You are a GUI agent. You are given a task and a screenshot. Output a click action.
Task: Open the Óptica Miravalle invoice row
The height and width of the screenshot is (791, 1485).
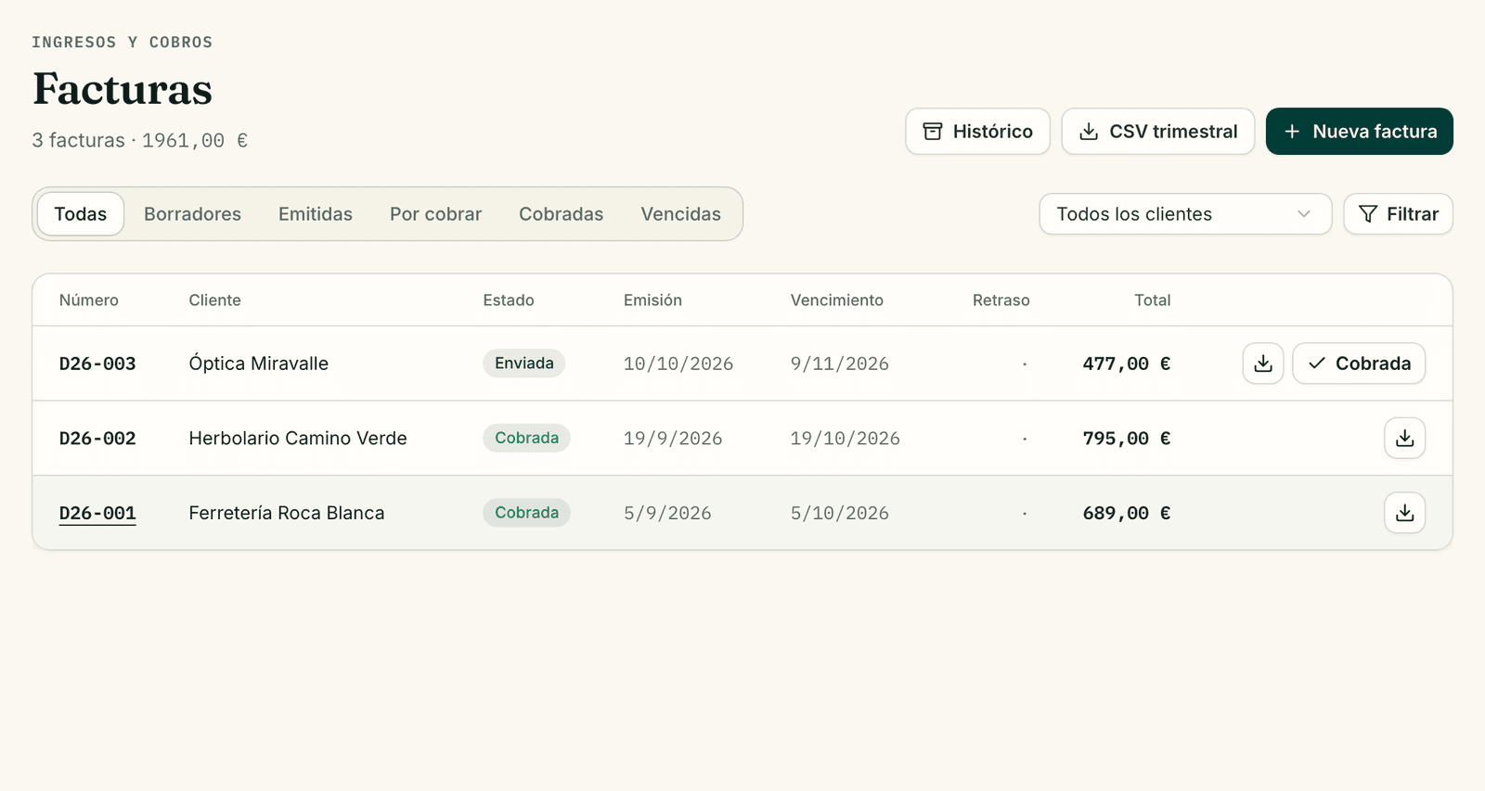tap(742, 364)
